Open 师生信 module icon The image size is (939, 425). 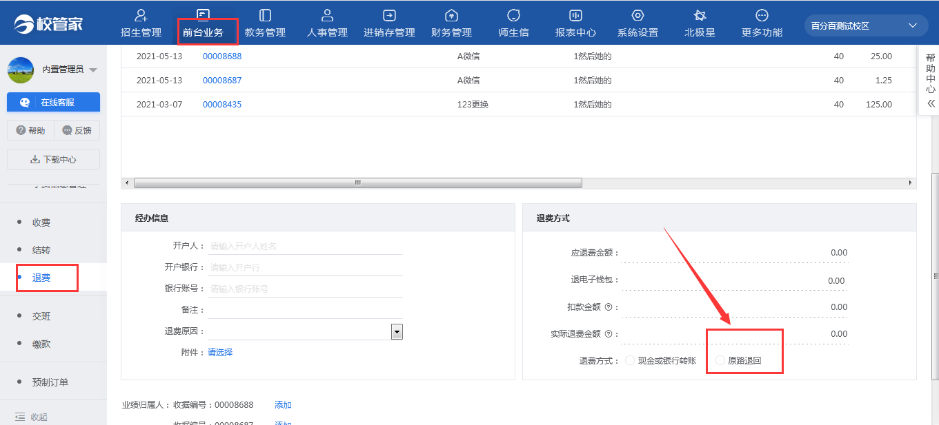(x=513, y=15)
